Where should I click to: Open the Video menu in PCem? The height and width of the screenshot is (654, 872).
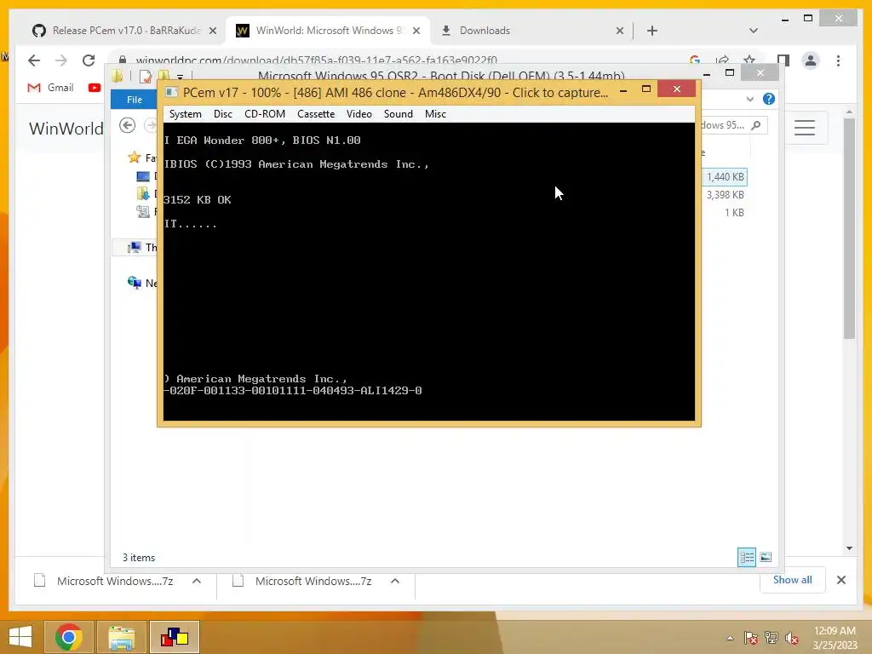(x=359, y=114)
